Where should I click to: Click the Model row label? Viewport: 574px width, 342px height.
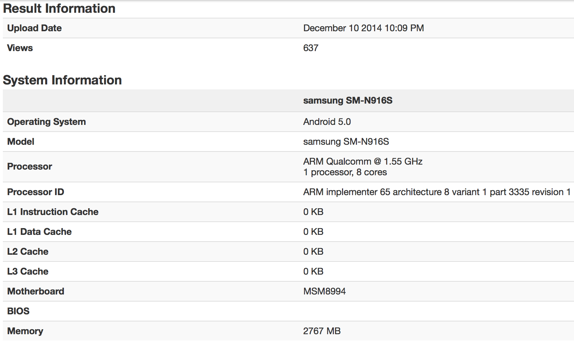point(21,142)
